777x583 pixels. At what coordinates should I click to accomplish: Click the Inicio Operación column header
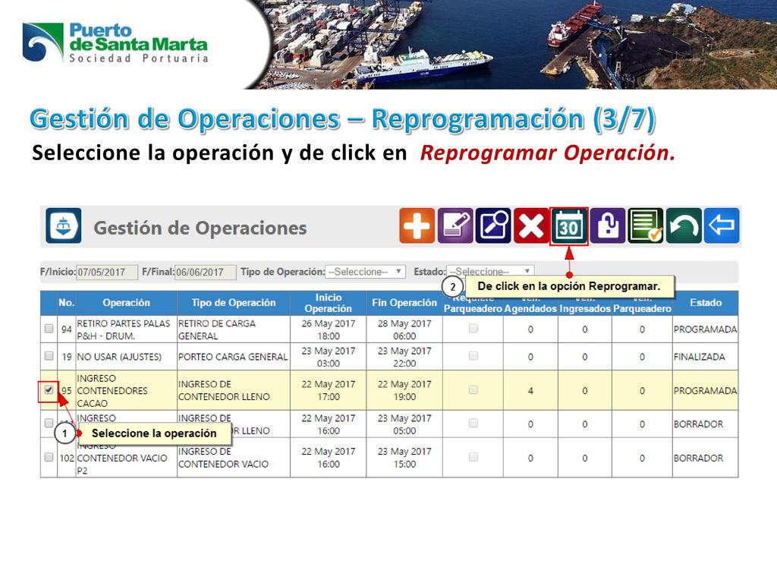[x=328, y=302]
